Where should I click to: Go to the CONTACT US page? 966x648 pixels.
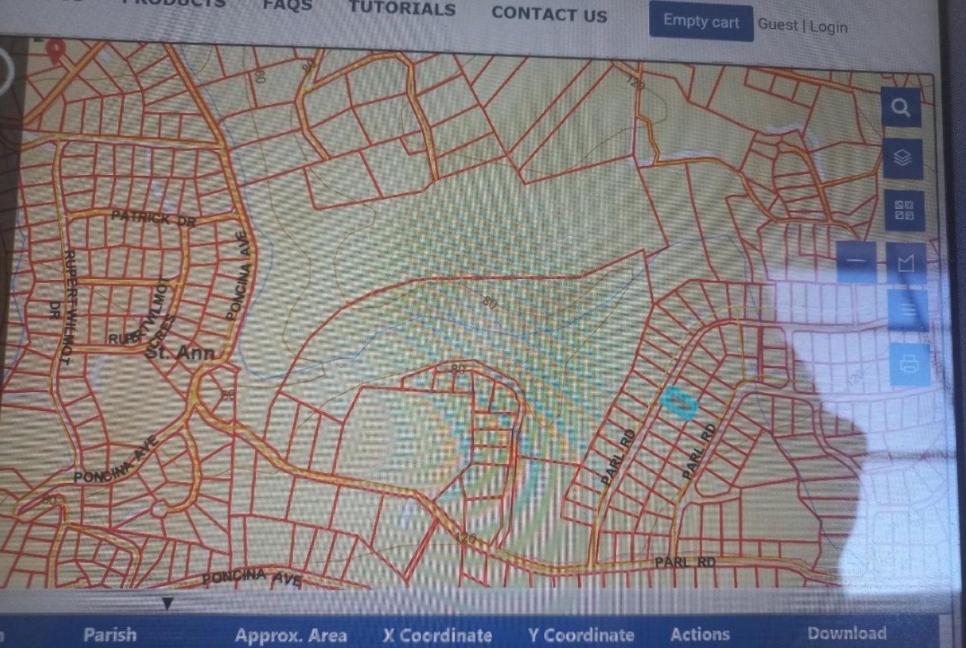pyautogui.click(x=550, y=13)
